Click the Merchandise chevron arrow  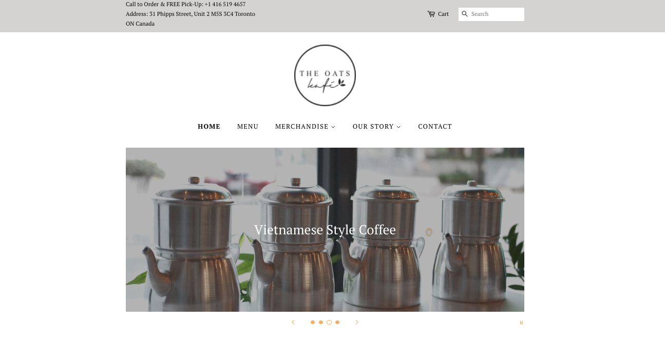coord(333,127)
